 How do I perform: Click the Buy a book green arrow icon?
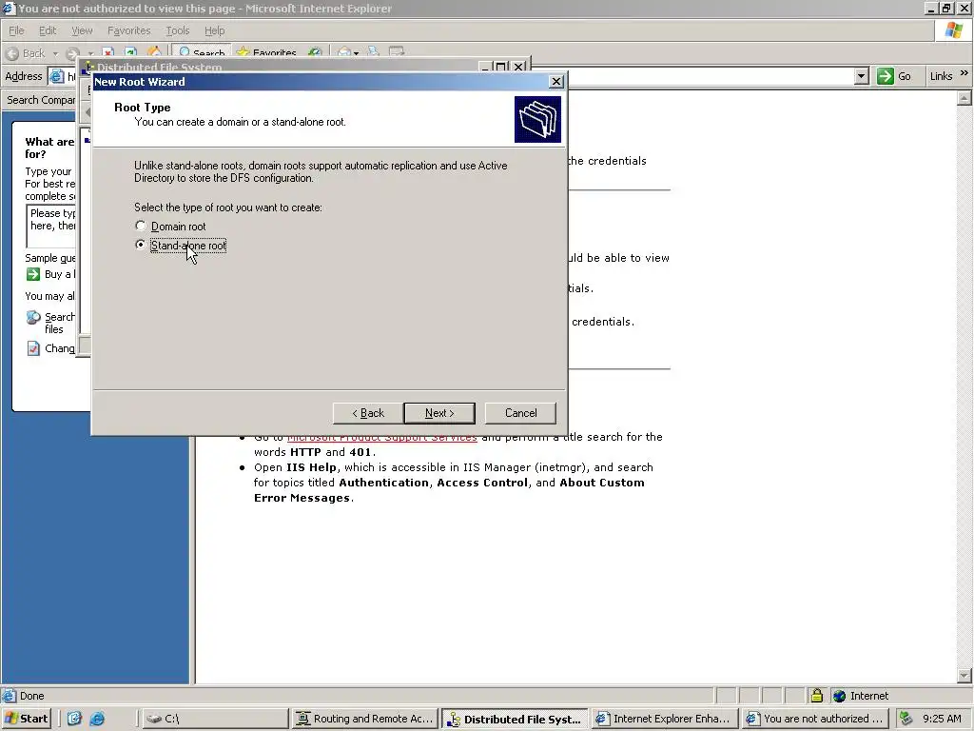[x=33, y=274]
